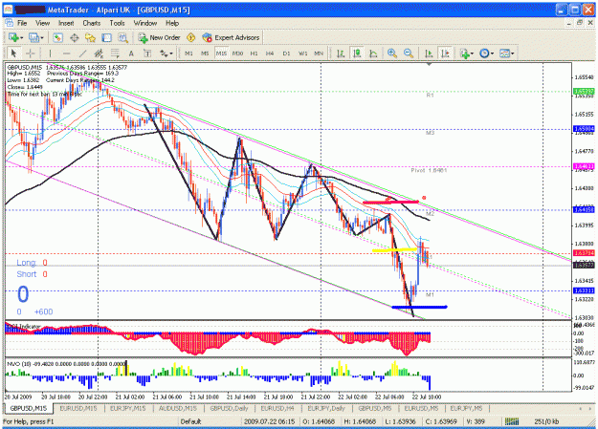This screenshot has width=598, height=429.
Task: Switch timeframe to D1
Action: [286, 54]
